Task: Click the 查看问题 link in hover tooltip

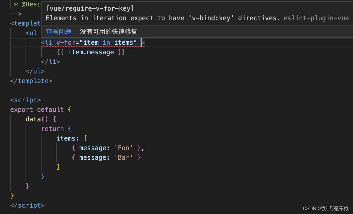Action: tap(59, 32)
